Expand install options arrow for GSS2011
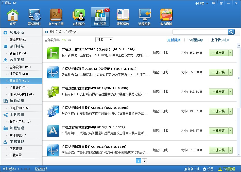 point(230,111)
